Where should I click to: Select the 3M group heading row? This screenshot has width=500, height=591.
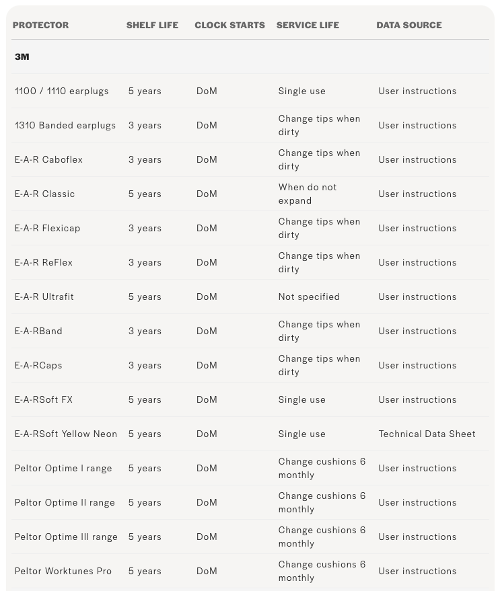pyautogui.click(x=250, y=56)
